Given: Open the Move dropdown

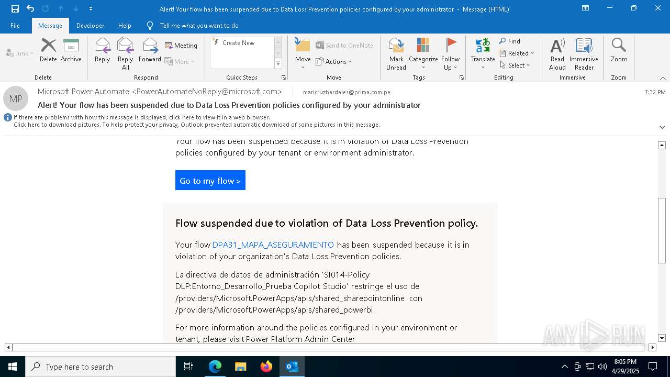Looking at the screenshot, I should coord(303,53).
